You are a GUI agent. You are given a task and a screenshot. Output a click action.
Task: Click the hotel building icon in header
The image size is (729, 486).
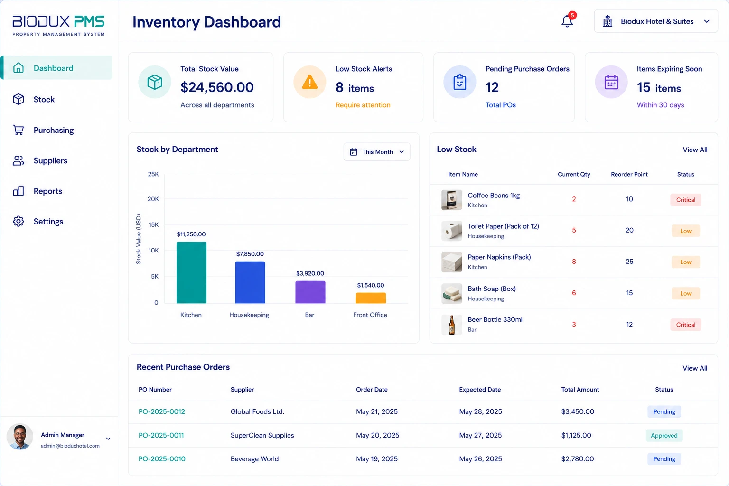[x=607, y=21]
